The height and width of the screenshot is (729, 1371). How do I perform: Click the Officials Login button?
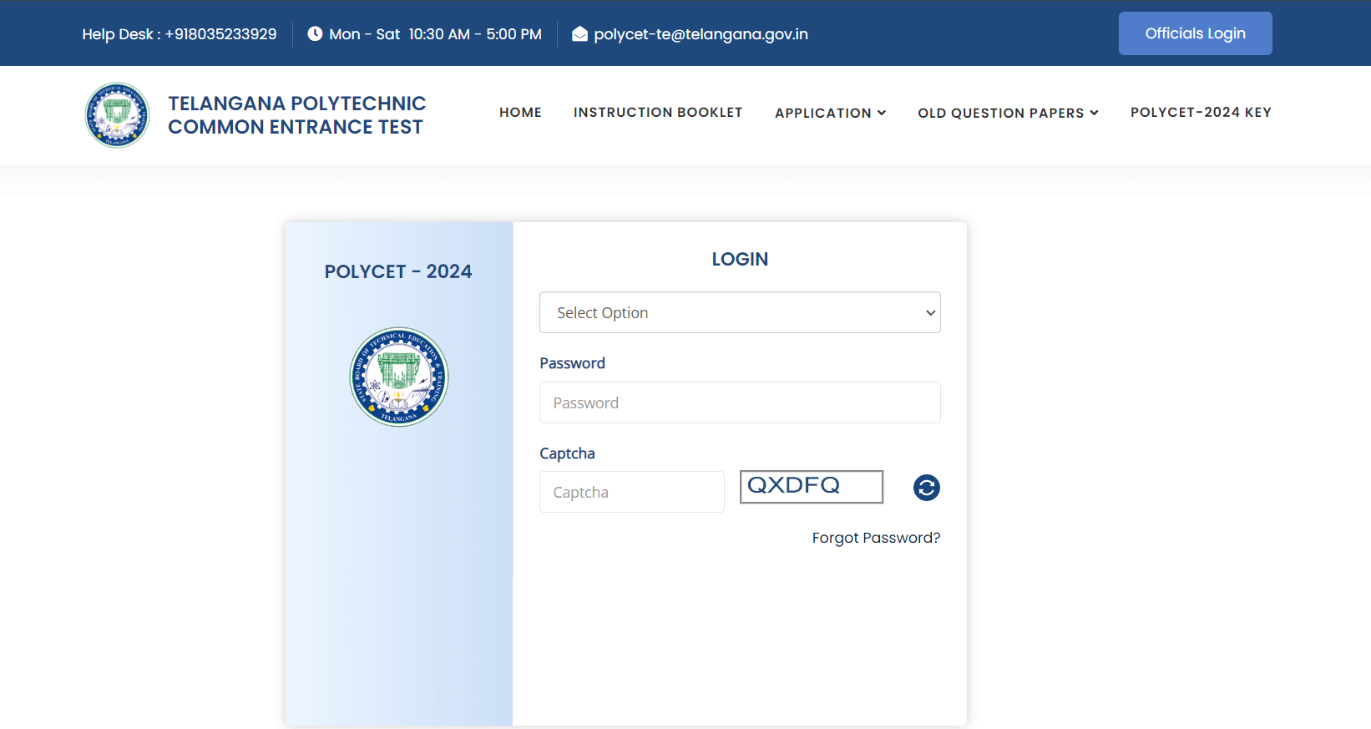point(1195,33)
